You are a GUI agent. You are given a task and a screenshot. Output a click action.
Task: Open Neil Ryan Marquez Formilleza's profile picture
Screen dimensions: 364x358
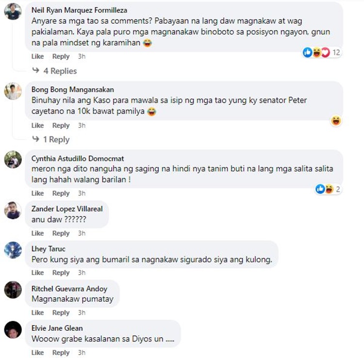[13, 12]
